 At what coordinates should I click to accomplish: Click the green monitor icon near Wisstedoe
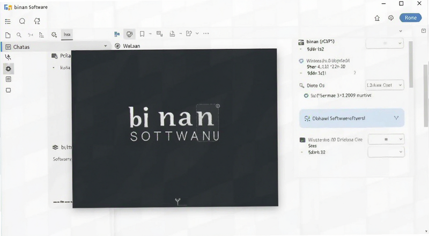click(302, 140)
